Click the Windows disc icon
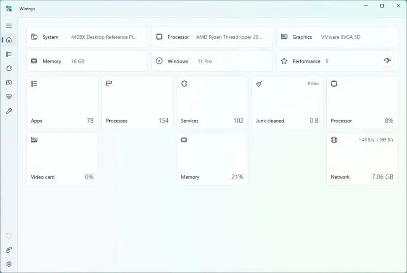The width and height of the screenshot is (407, 273). click(159, 61)
